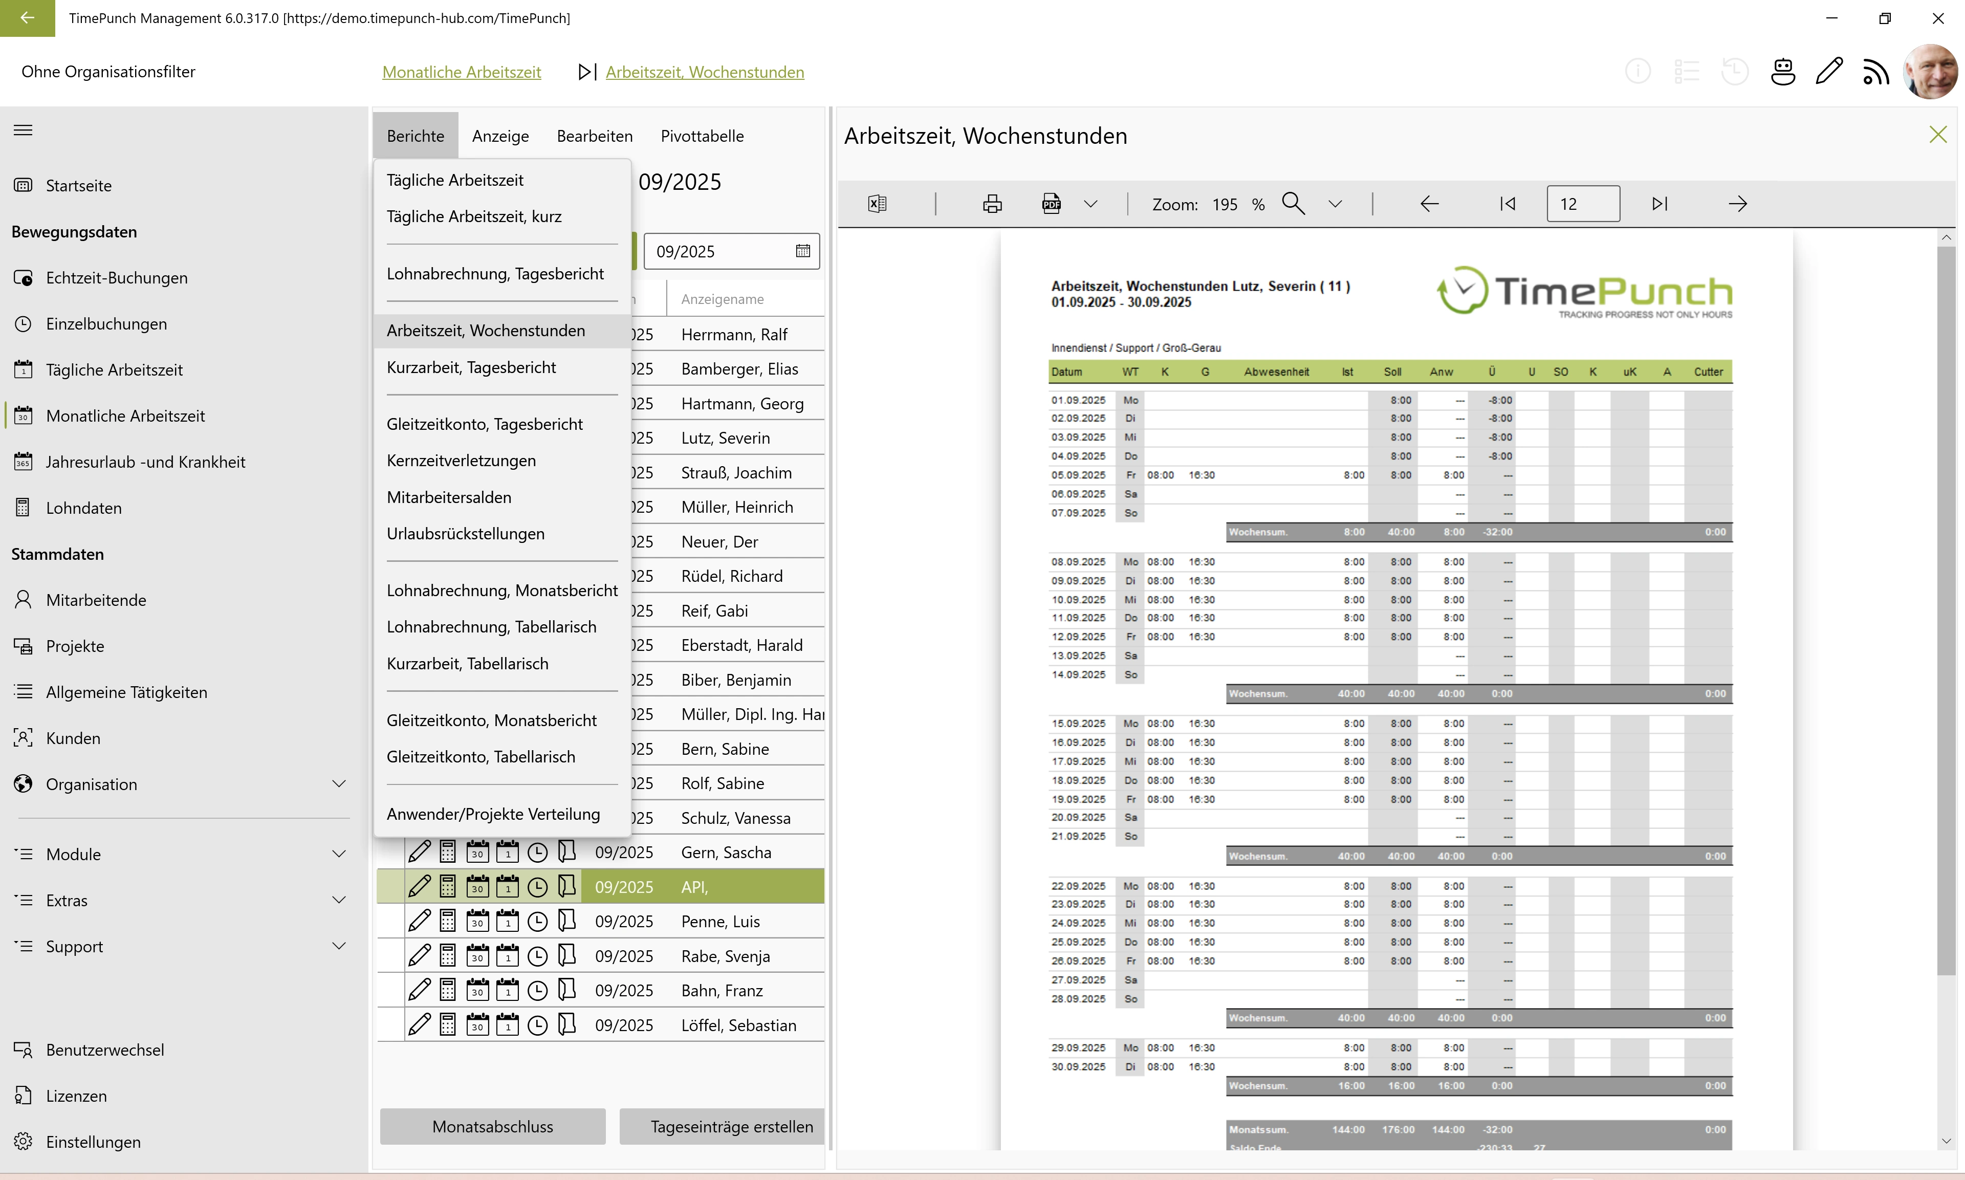Image resolution: width=1965 pixels, height=1180 pixels.
Task: Click the printer icon in report toolbar
Action: [x=992, y=204]
